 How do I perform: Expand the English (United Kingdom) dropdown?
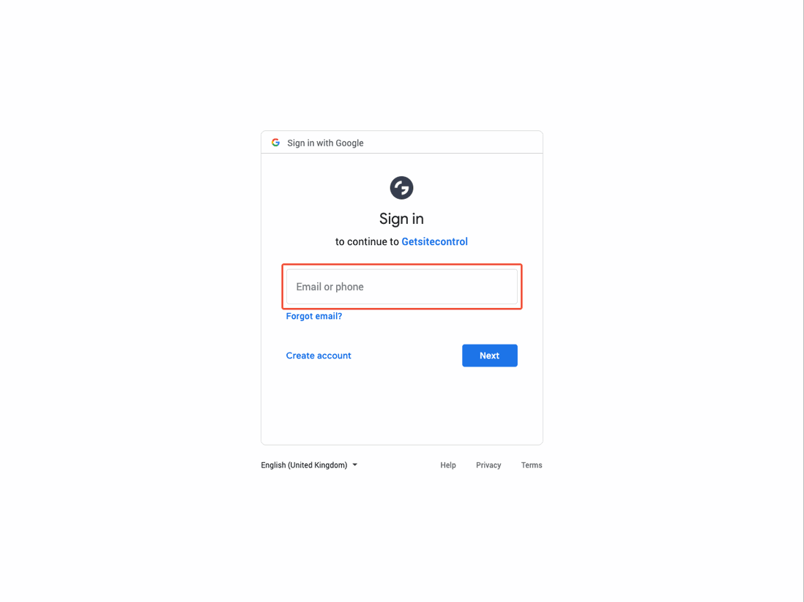click(308, 464)
